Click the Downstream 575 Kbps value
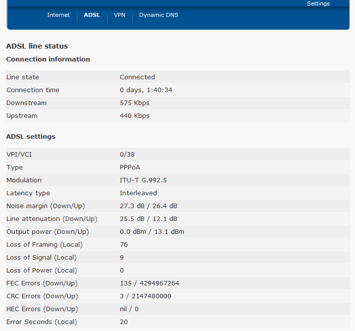The image size is (355, 331). [x=135, y=103]
